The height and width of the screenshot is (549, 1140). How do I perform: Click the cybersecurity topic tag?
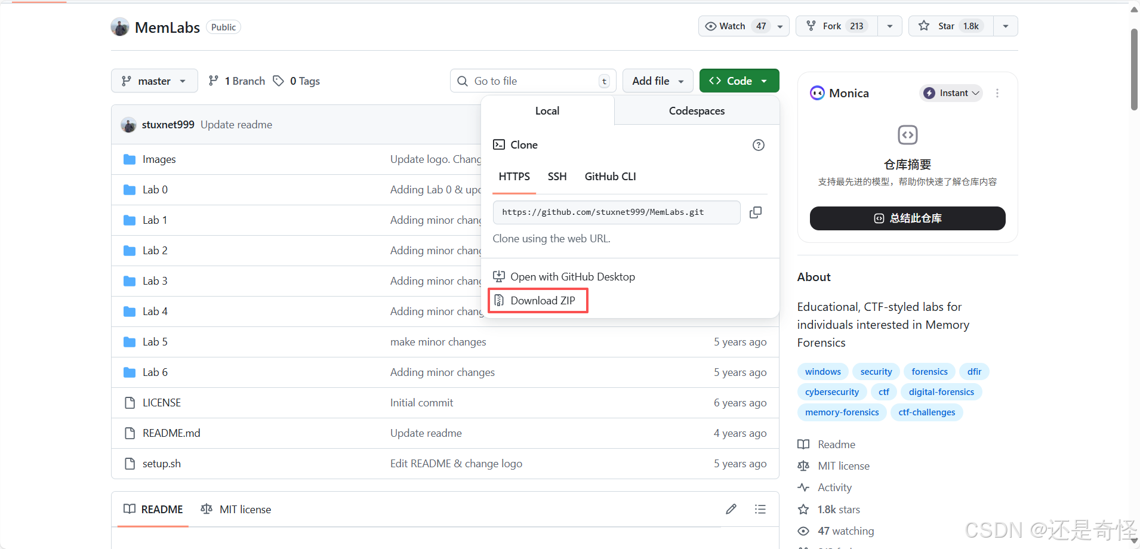point(832,392)
